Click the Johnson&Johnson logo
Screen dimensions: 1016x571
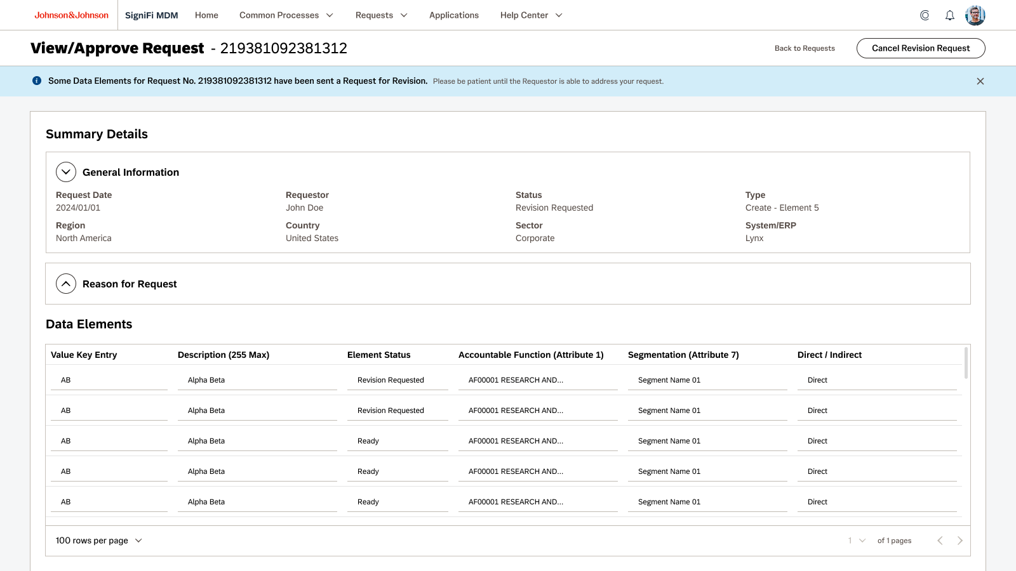(x=71, y=15)
